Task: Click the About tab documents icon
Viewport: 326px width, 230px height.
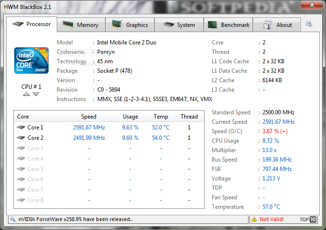Action: (x=267, y=25)
